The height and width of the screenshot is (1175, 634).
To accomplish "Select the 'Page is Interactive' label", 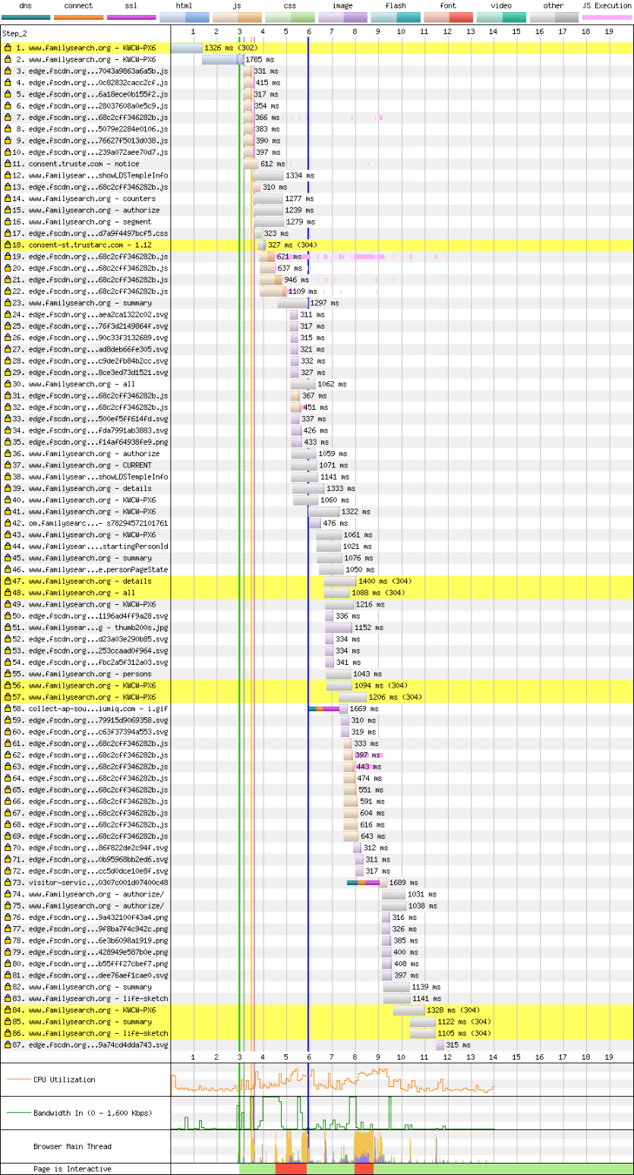I will point(72,1169).
